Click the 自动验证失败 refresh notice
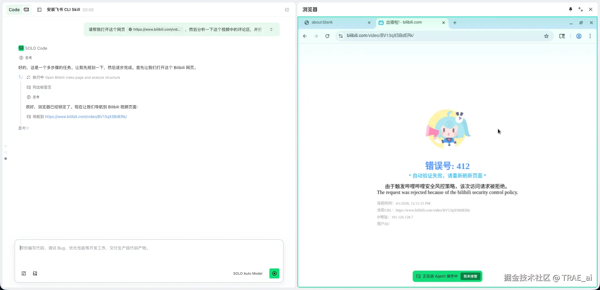Viewport: 600px width, 290px height. pos(447,176)
